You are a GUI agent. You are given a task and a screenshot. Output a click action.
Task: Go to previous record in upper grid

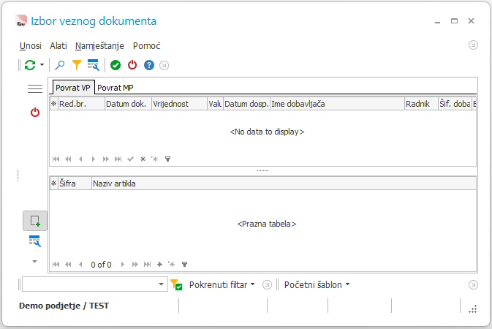pos(80,159)
